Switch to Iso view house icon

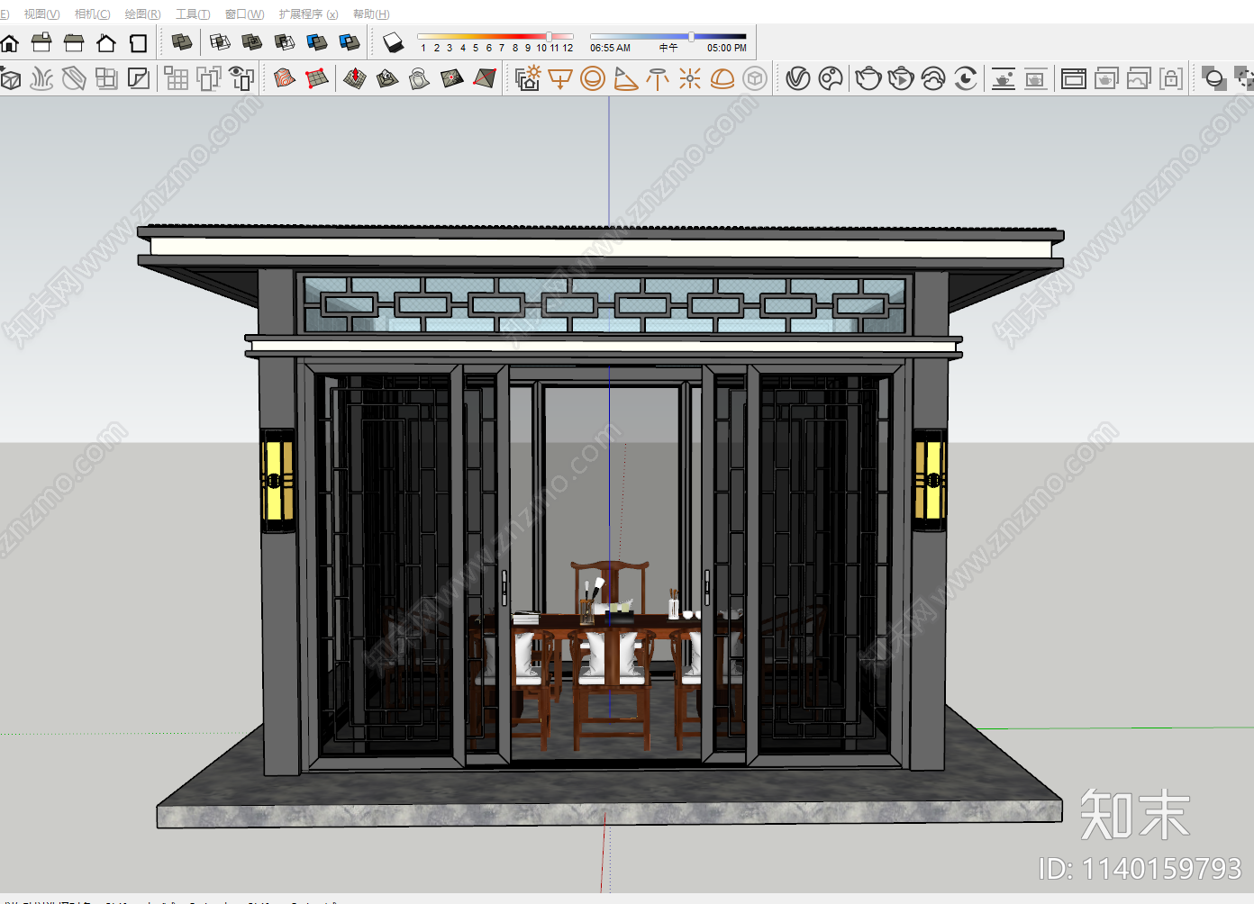pyautogui.click(x=10, y=42)
